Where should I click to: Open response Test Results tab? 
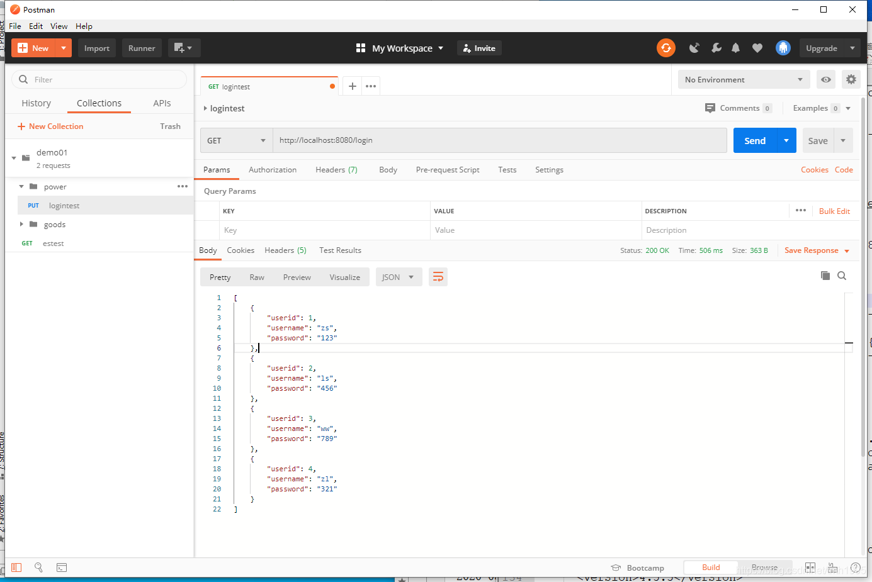click(x=340, y=250)
